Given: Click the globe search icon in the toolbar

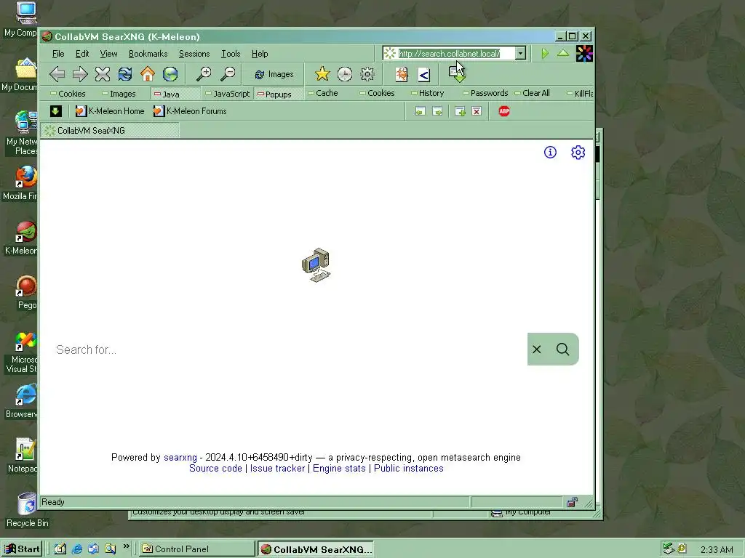Looking at the screenshot, I should (x=170, y=74).
